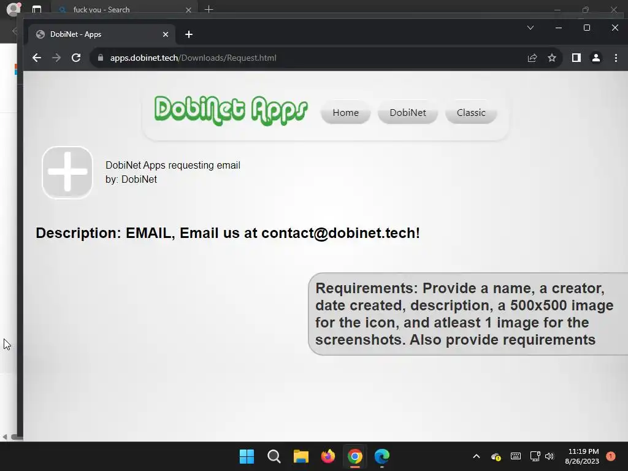This screenshot has height=471, width=628.
Task: Select the DobiNet - Apps tab
Action: click(x=102, y=34)
